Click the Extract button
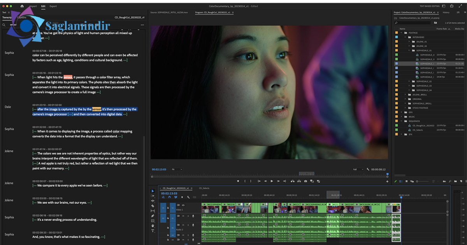The width and height of the screenshot is (467, 245). pos(299,181)
